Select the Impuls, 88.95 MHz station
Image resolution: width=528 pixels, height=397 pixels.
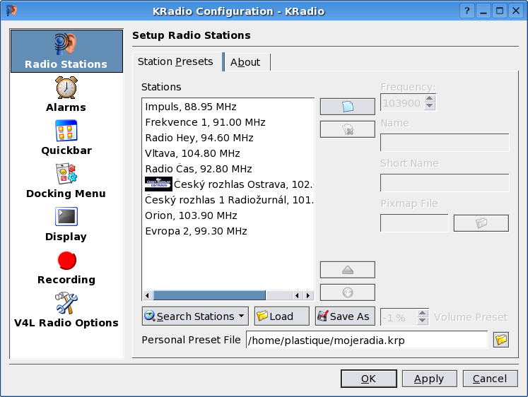tap(228, 107)
